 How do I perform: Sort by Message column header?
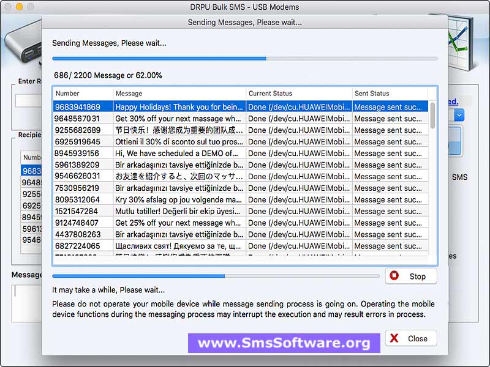coord(179,93)
